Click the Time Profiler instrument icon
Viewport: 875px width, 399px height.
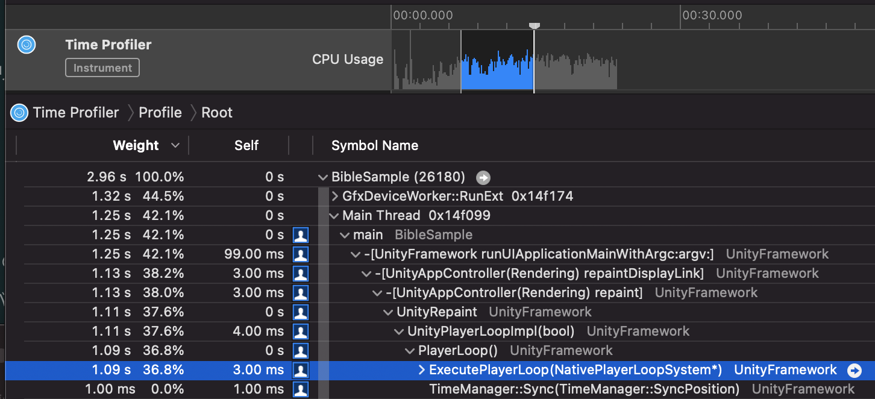(27, 45)
